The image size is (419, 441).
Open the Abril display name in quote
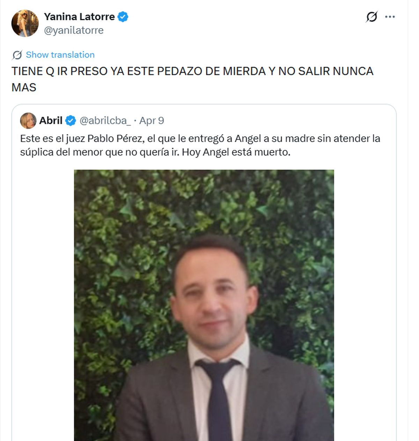pos(51,121)
